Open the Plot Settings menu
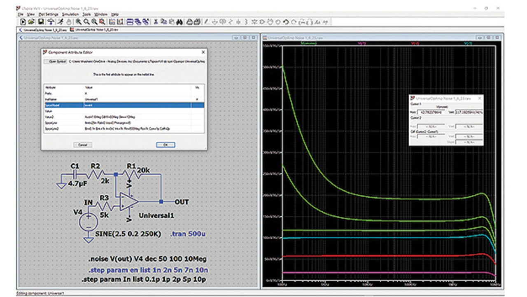Image resolution: width=527 pixels, height=297 pixels. click(x=49, y=14)
